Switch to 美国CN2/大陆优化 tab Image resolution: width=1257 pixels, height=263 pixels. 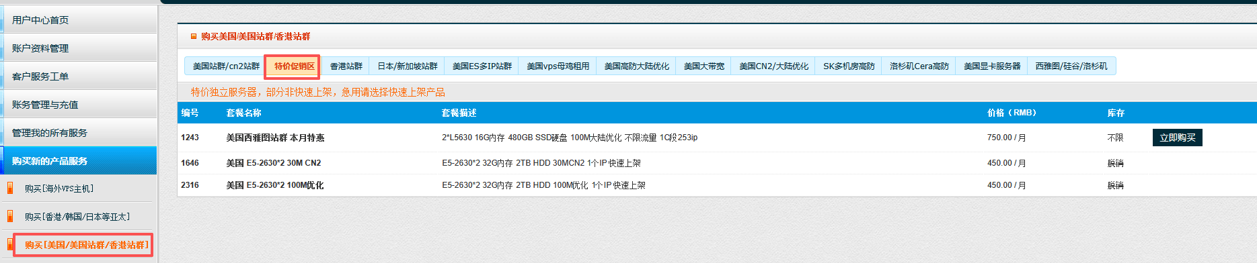click(773, 66)
